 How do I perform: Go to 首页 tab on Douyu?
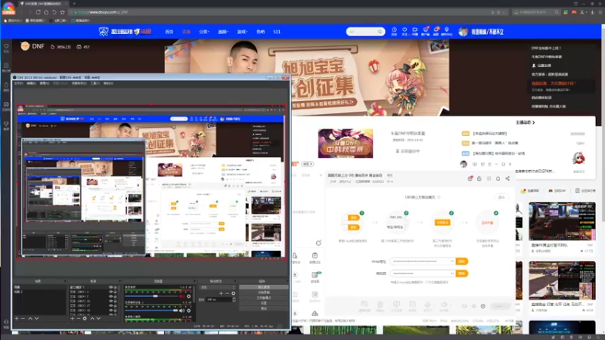coord(169,32)
